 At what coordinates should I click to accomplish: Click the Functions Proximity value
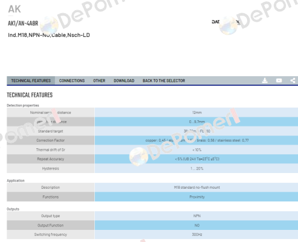click(196, 197)
